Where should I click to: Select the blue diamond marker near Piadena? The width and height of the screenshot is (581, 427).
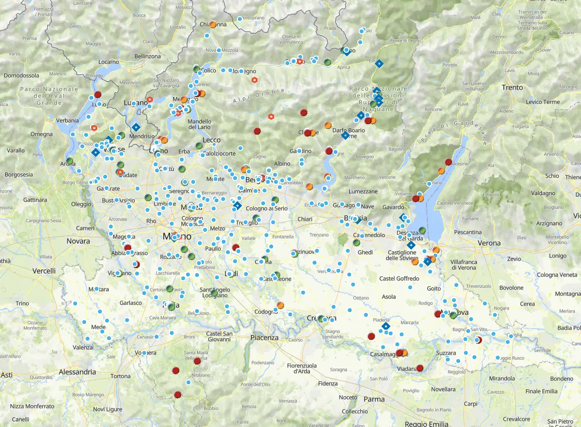click(x=385, y=326)
